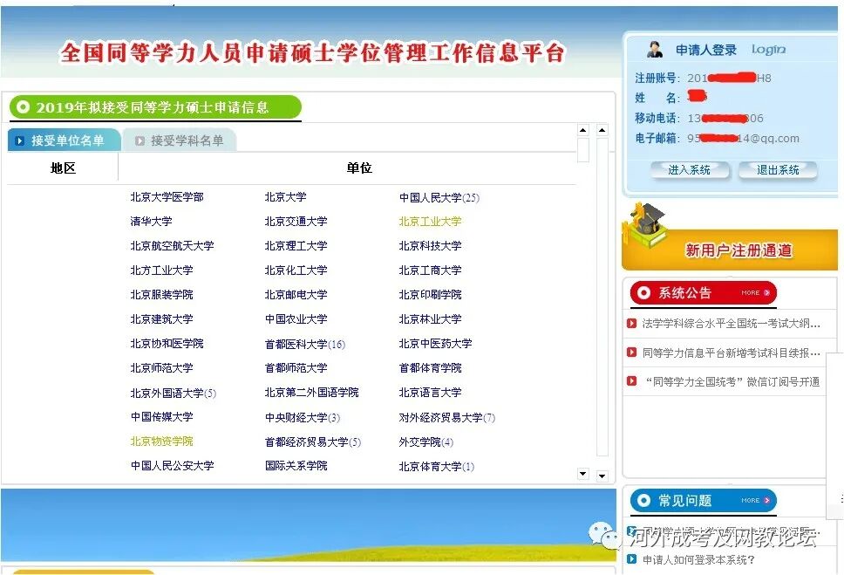The width and height of the screenshot is (844, 575).
Task: Open the 新用户注册通道 banner
Action: coord(730,250)
